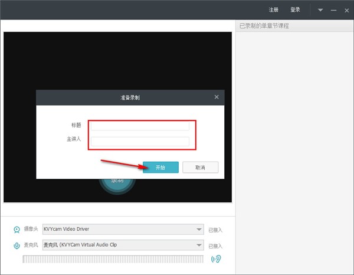Viewport: 354px width, 275px height.
Task: Click 登录 to log in
Action: (x=295, y=10)
